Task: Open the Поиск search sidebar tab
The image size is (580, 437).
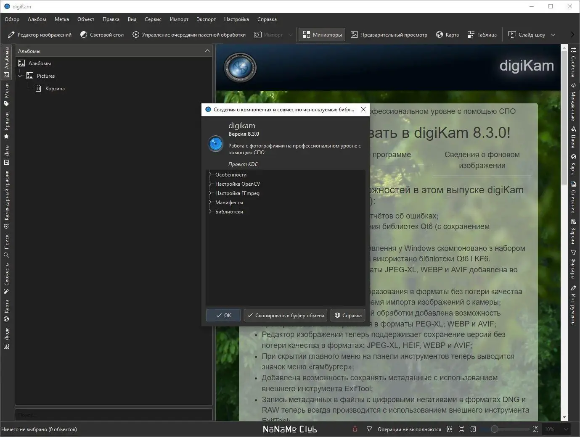Action: [6, 246]
